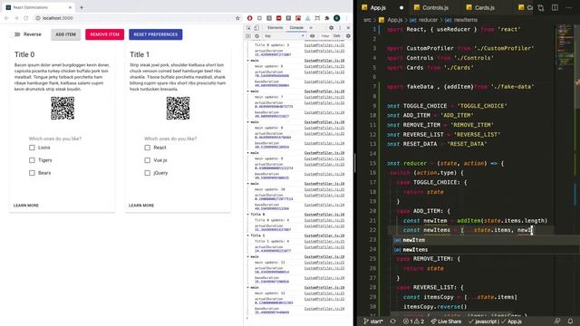Click the VS Code minimap
This screenshot has width=580, height=326.
pyautogui.click(x=565, y=48)
